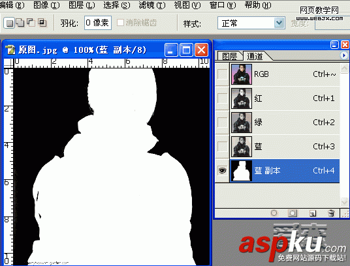This screenshot has height=266, width=350.
Task: Click the Ctrl+2 shortcut text
Action: pyautogui.click(x=324, y=123)
